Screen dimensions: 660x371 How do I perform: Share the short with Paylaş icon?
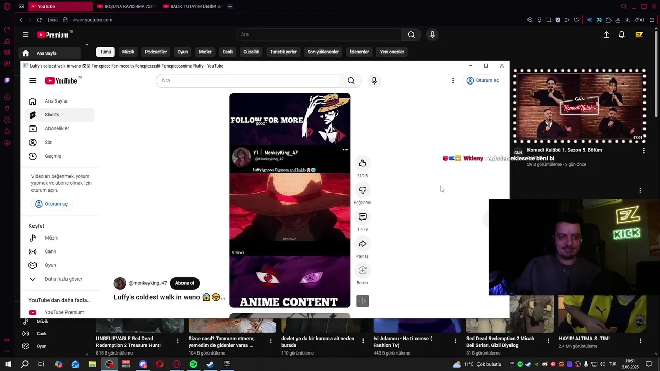(362, 244)
